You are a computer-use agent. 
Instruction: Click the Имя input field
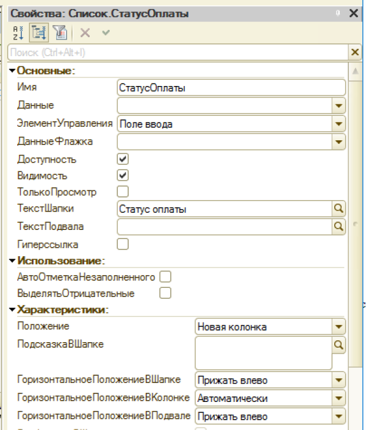coord(231,88)
